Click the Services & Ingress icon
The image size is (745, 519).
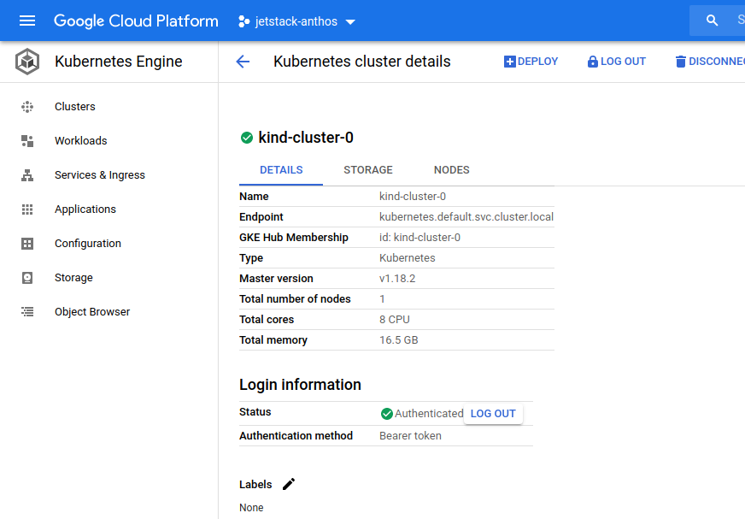point(27,175)
